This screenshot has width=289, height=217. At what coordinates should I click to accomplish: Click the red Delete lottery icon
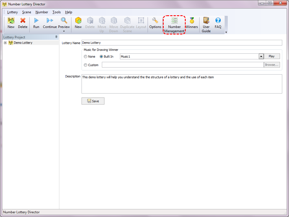pos(23,21)
